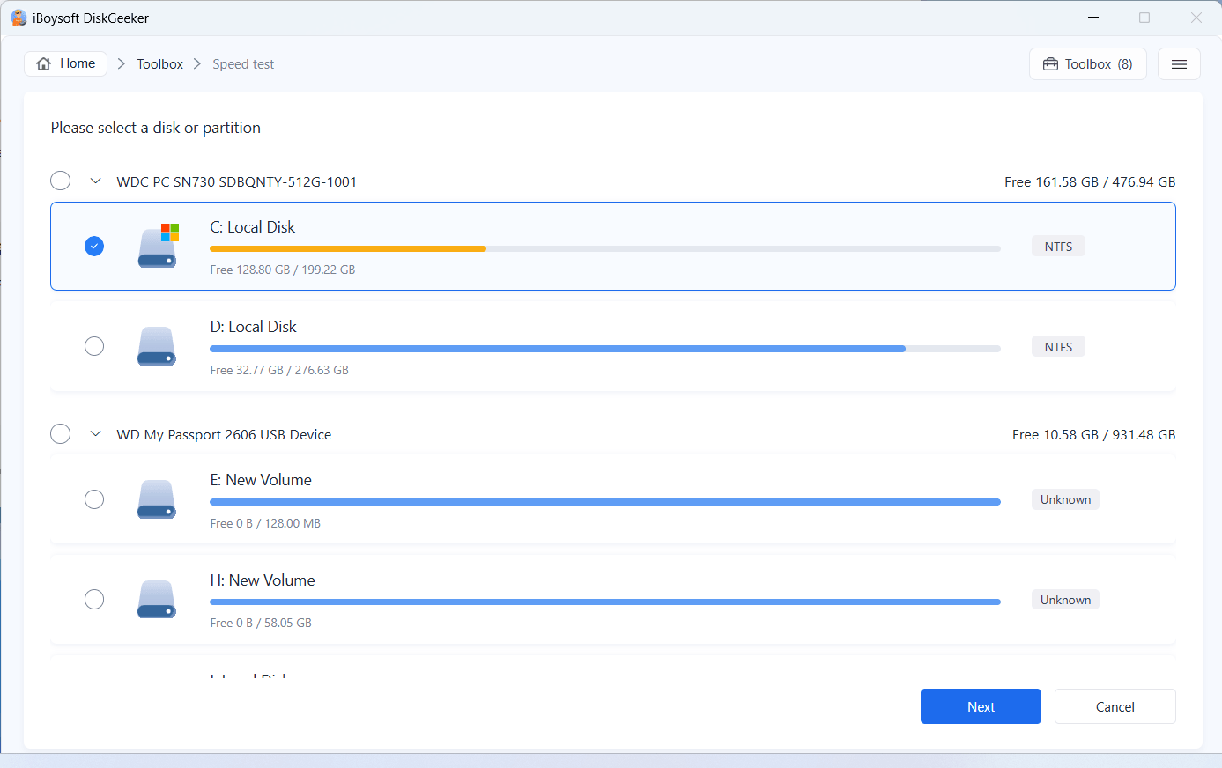Click the 'WD My Passport 2606 USB Device' name

(x=224, y=434)
